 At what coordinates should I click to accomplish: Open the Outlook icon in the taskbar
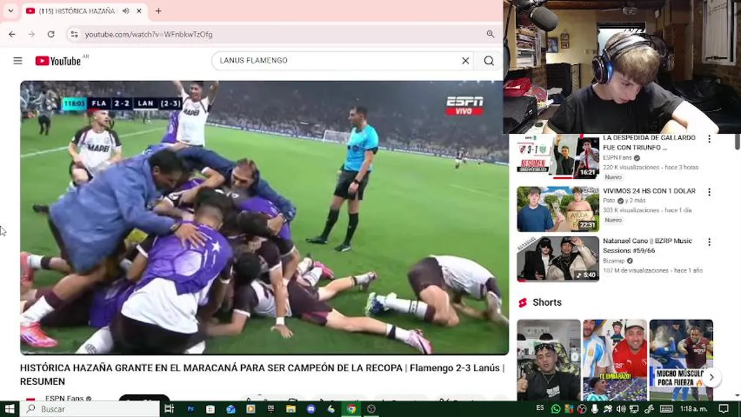point(231,409)
